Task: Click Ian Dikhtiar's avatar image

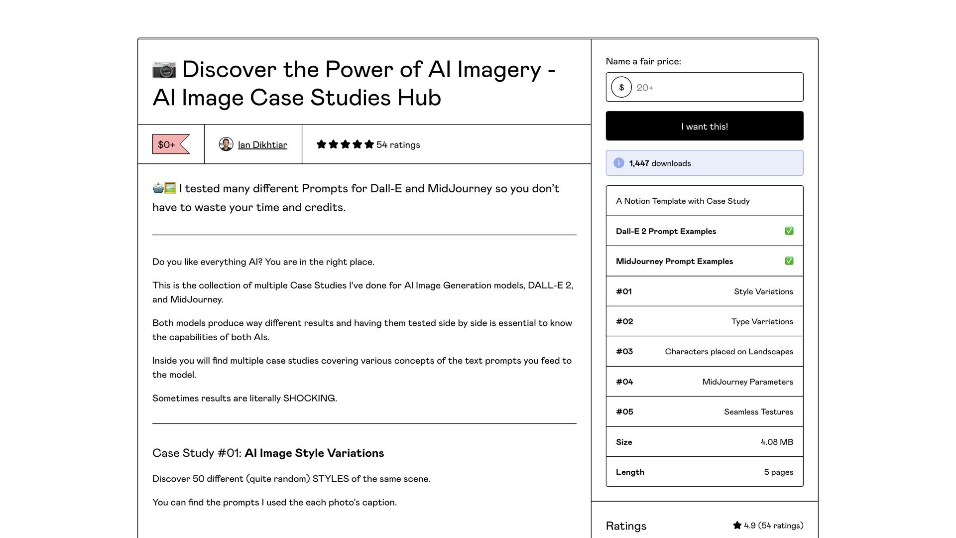Action: pos(226,144)
